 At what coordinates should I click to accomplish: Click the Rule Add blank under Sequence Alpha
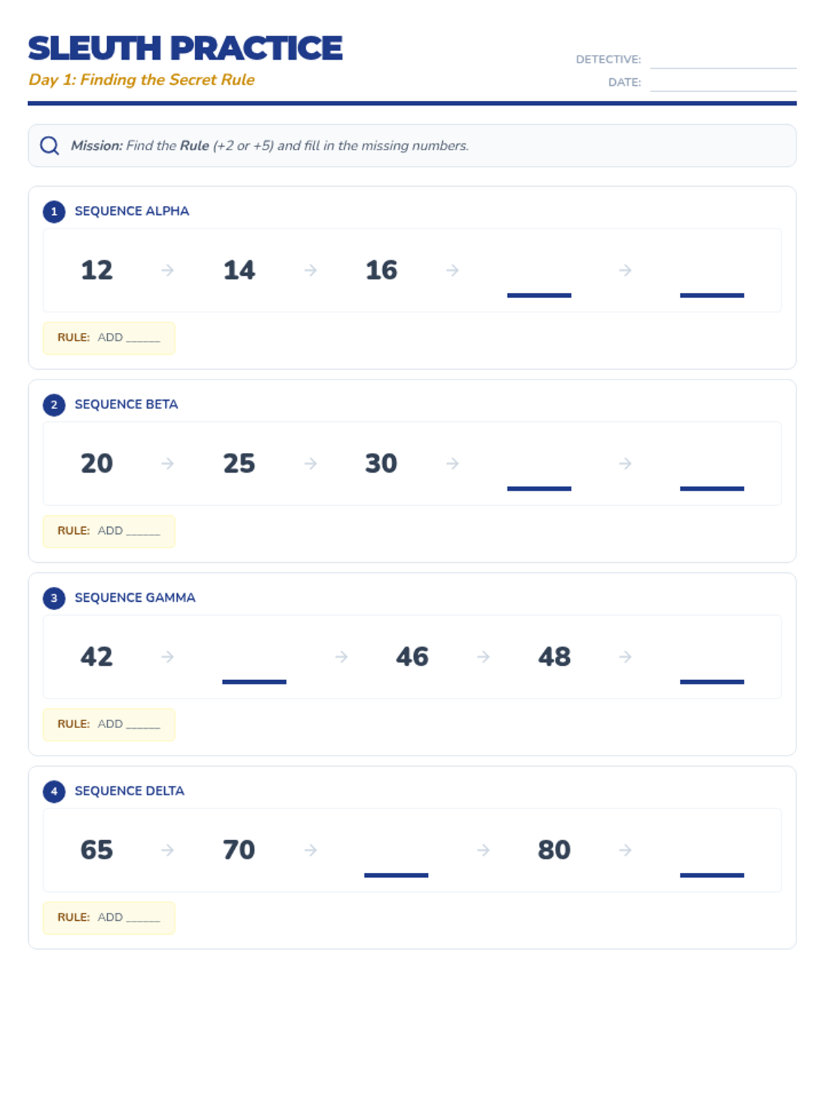(143, 338)
